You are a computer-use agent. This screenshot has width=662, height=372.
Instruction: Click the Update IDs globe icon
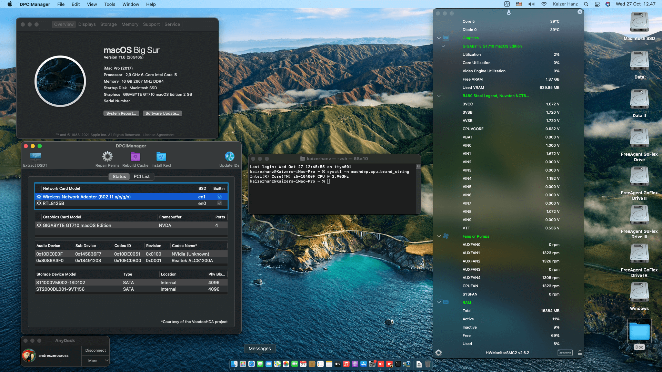[229, 157]
